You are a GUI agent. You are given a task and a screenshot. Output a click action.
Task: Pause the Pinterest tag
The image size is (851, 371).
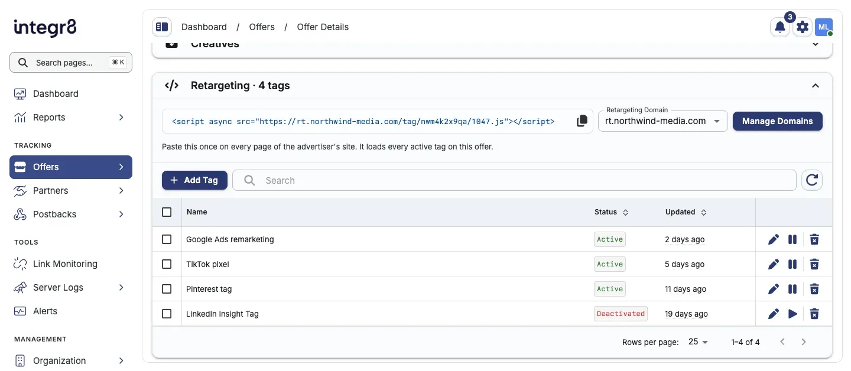[792, 289]
